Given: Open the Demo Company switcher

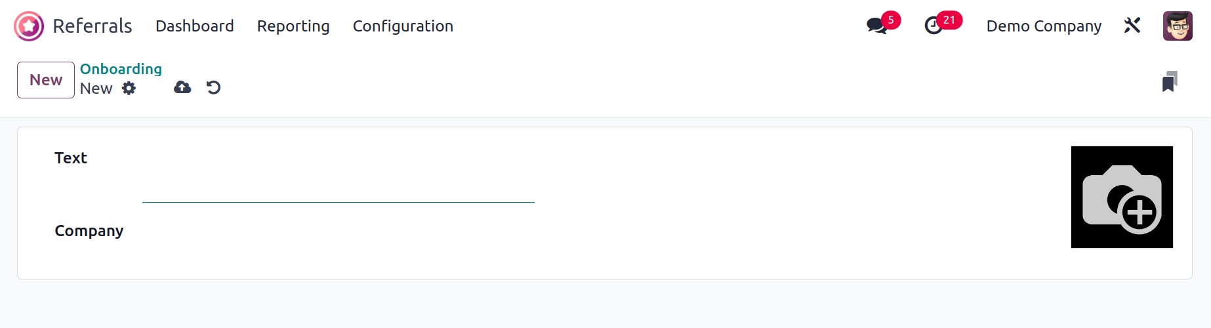Looking at the screenshot, I should 1044,26.
